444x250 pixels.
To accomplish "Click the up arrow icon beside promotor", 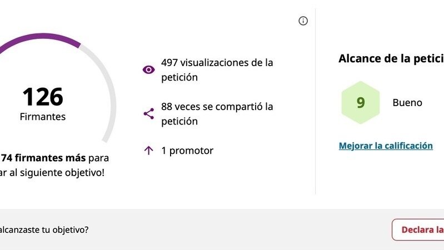I will [x=148, y=151].
